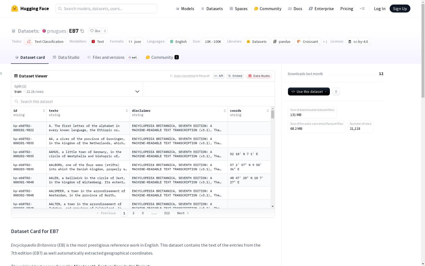Click the pnugues user avatar

[x=44, y=31]
